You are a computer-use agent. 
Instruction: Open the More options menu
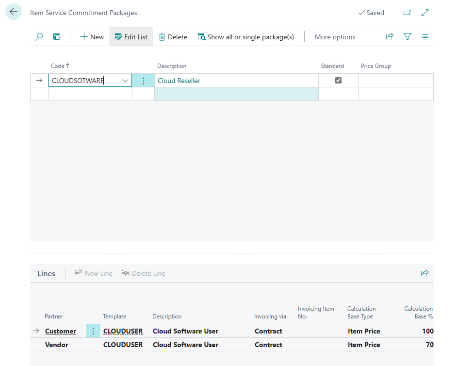[x=335, y=37]
